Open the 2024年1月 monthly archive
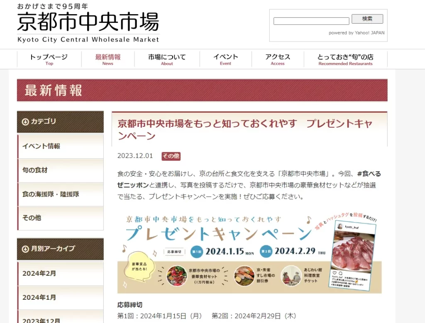 (x=61, y=298)
